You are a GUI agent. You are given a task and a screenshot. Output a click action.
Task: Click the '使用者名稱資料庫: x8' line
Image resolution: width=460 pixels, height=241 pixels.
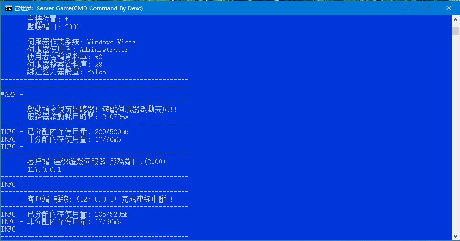click(x=65, y=57)
